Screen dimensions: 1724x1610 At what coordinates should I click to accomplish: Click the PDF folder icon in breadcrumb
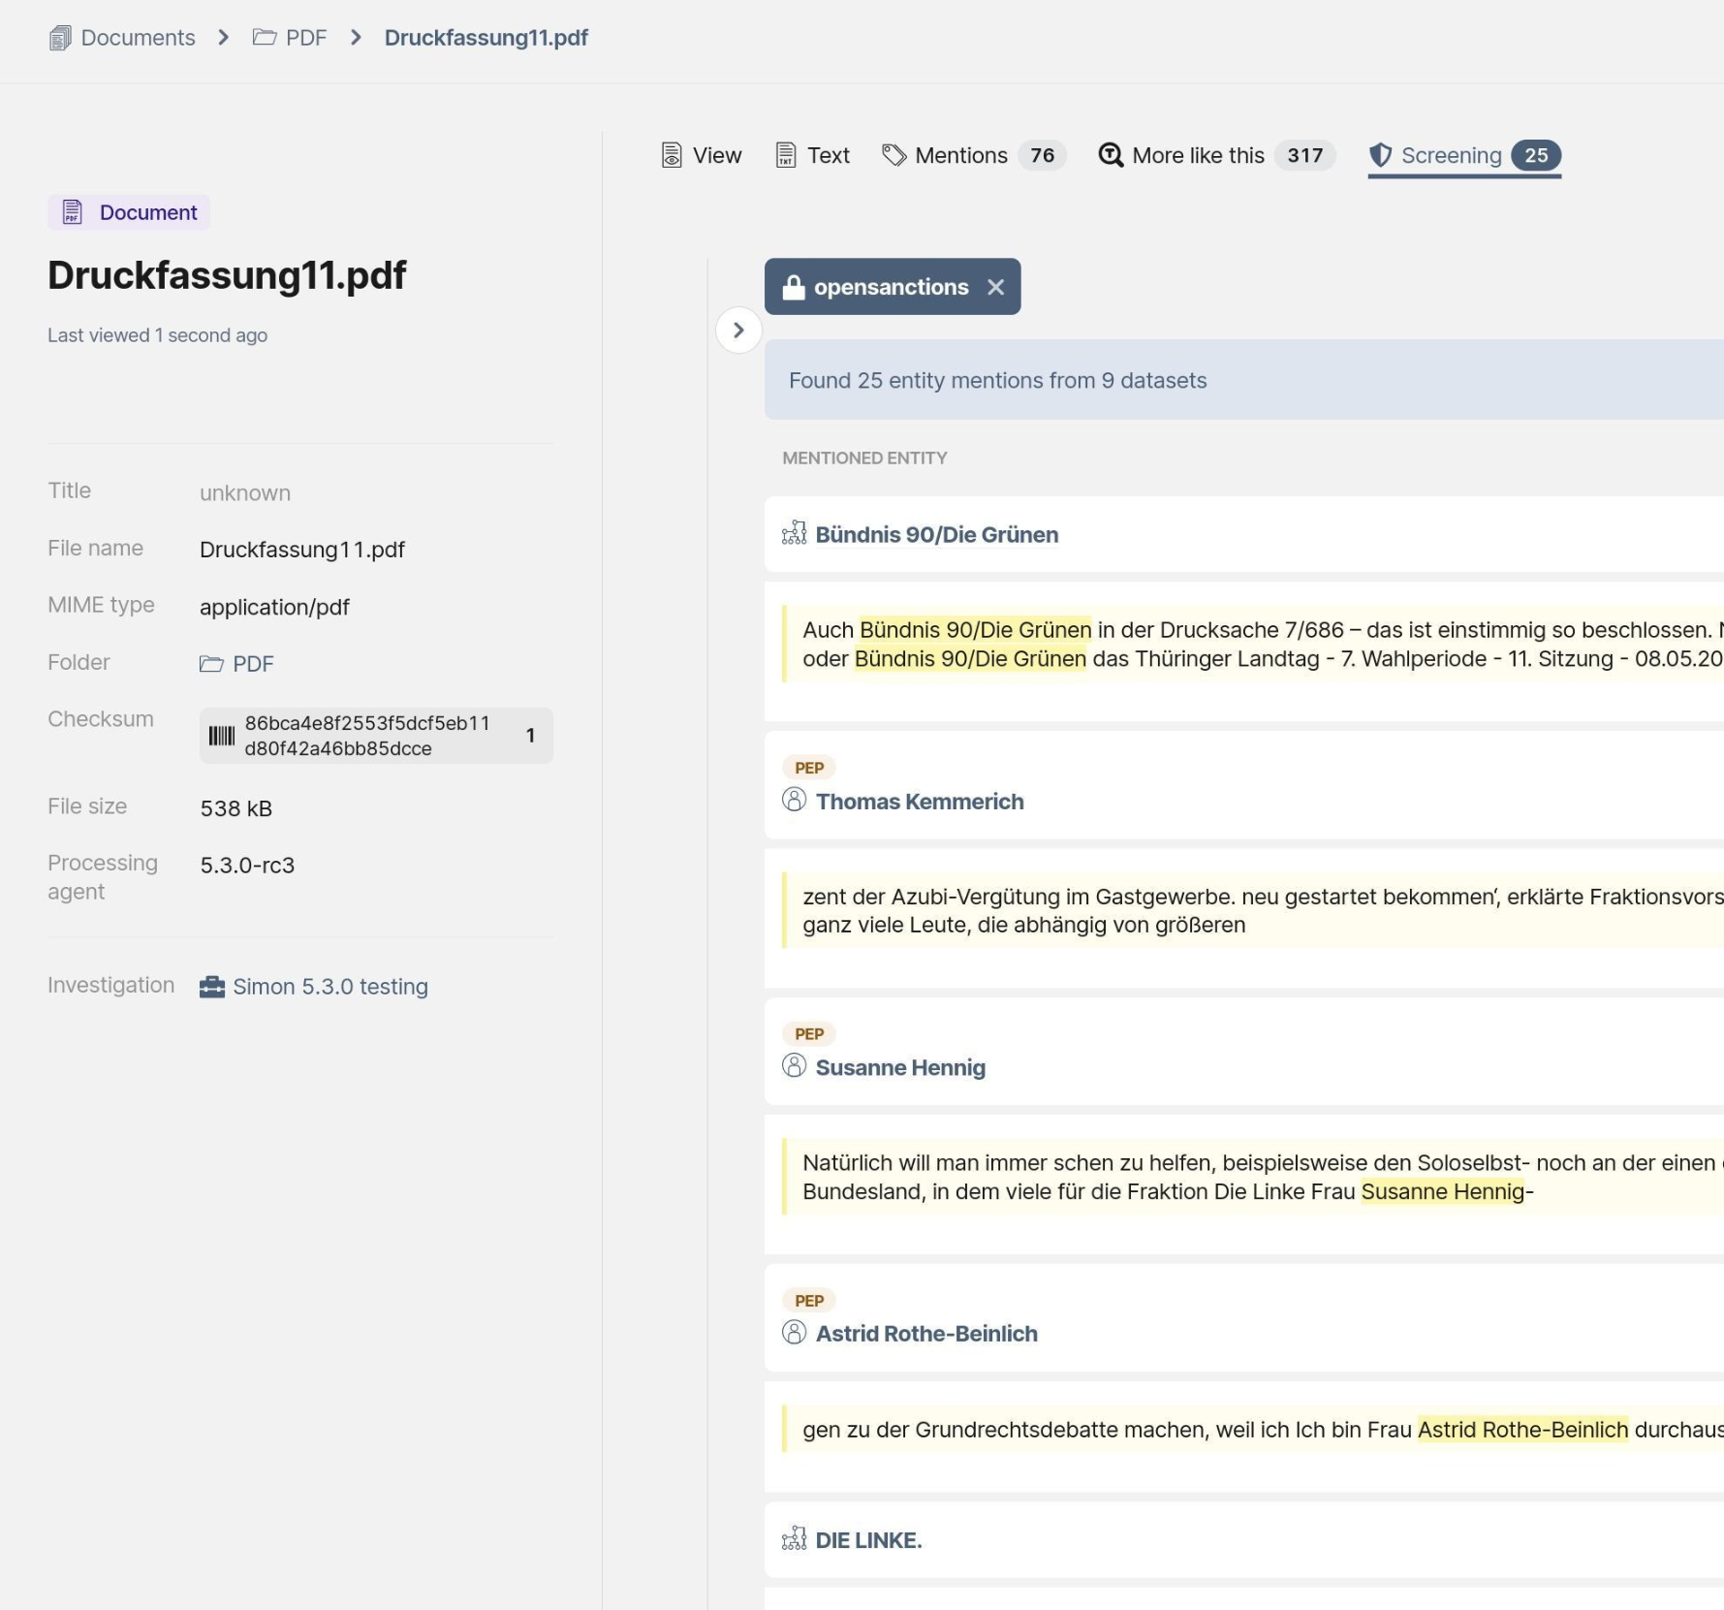click(265, 38)
